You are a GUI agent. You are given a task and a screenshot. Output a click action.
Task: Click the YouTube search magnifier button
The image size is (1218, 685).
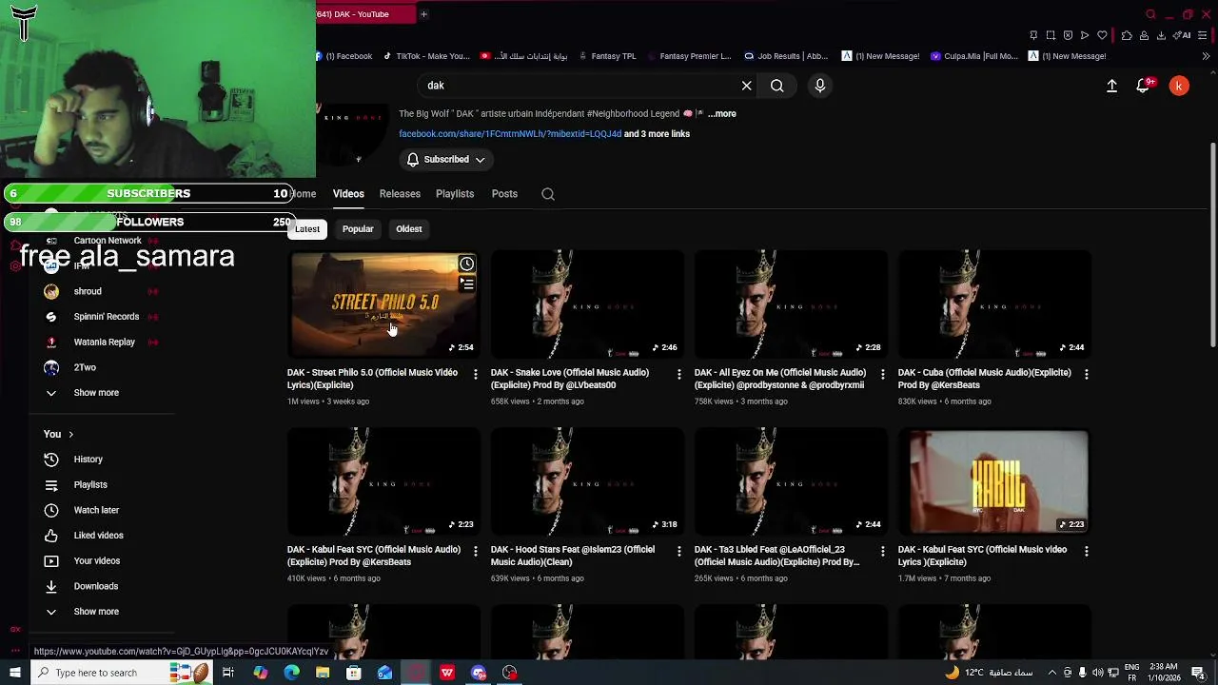click(777, 86)
